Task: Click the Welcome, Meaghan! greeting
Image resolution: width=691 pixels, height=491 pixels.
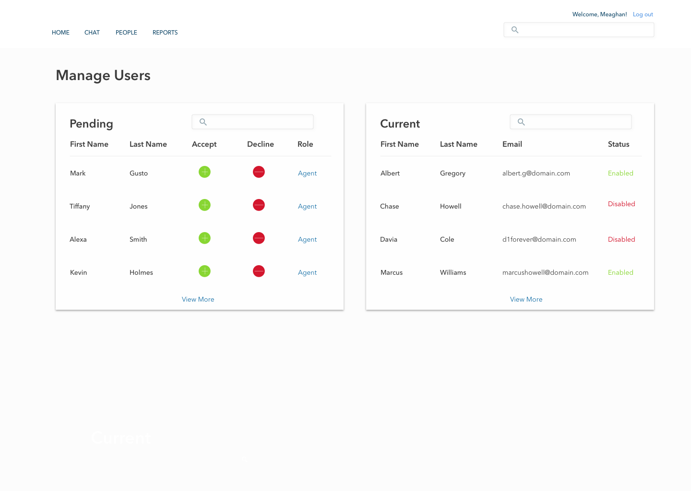Action: coord(600,14)
